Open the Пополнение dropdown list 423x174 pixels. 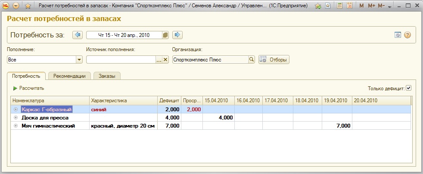click(x=79, y=60)
